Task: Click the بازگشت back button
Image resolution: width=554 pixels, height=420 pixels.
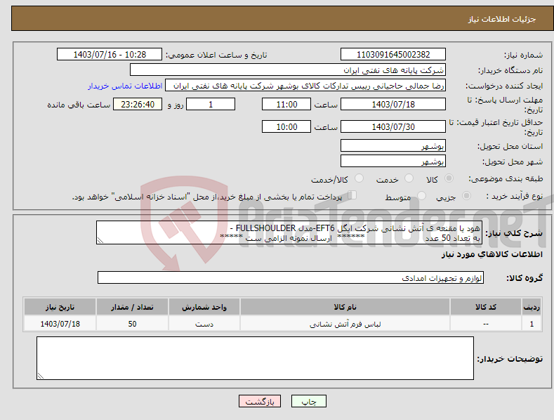Action: (260, 401)
